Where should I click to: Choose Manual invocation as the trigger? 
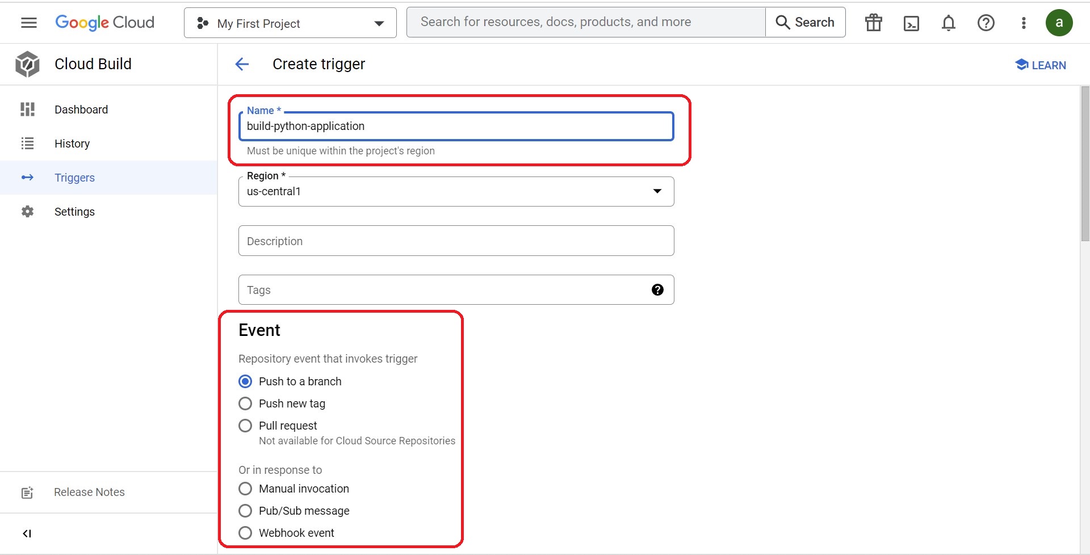(x=245, y=488)
